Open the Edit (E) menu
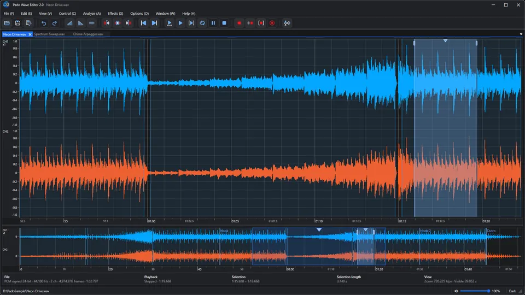 26,14
